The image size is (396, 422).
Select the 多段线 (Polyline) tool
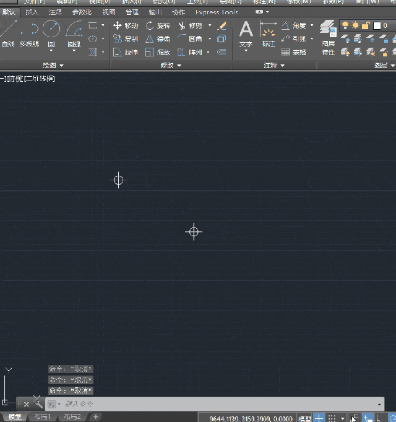pos(30,33)
